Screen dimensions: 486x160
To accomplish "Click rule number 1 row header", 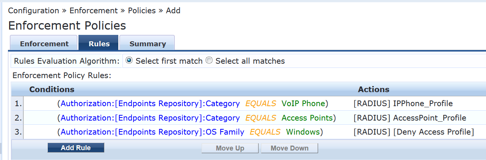I will pos(18,104).
